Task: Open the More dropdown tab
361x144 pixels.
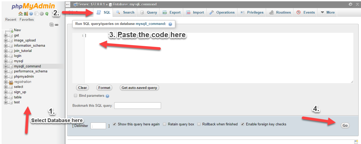Action: pyautogui.click(x=328, y=12)
